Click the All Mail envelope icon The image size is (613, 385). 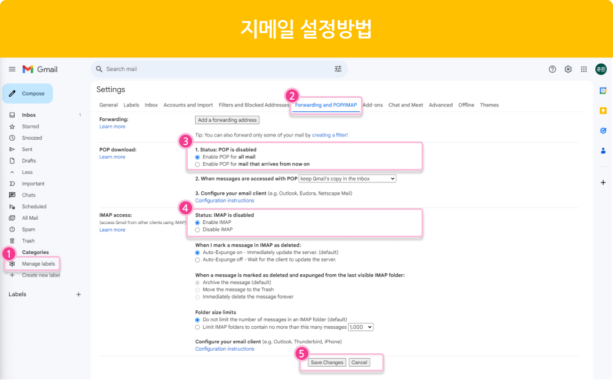(x=12, y=218)
